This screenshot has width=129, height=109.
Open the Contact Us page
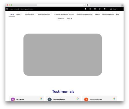[x=61, y=19]
